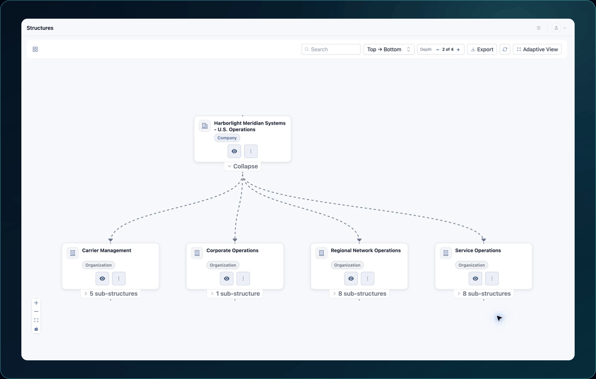Expand Service Operations 8 sub-structures
The width and height of the screenshot is (596, 379).
pos(484,294)
